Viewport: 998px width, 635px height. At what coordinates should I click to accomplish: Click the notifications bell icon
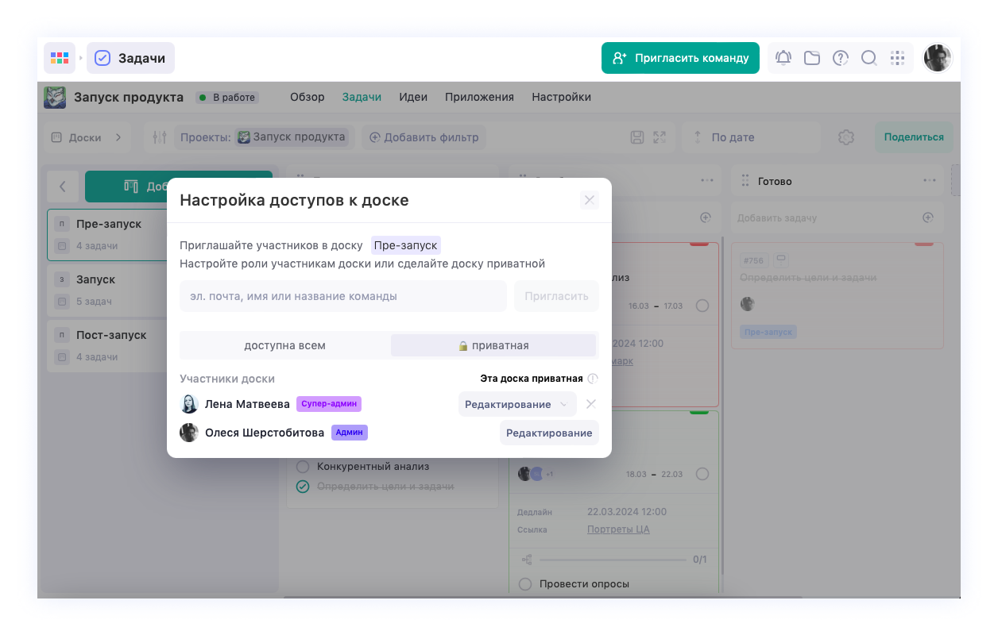pyautogui.click(x=783, y=58)
